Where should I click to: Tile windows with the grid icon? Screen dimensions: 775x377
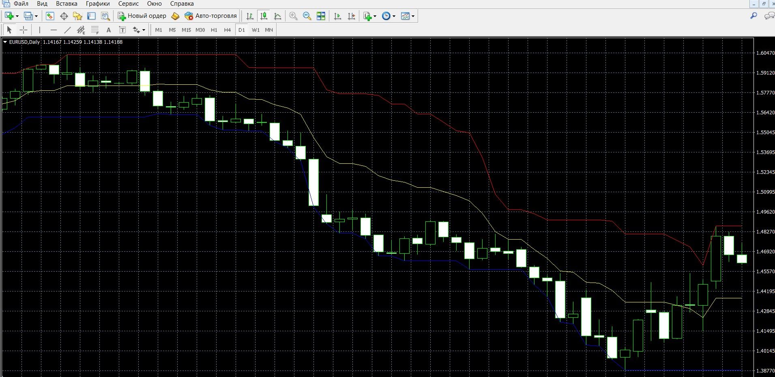pos(321,16)
